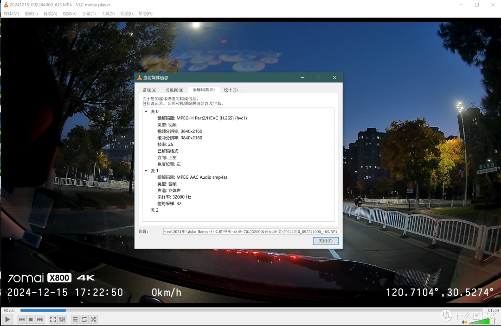Select the 已解码格式 row
The width and height of the screenshot is (501, 326).
[x=168, y=151]
